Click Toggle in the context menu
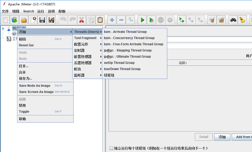Image resolution: width=252 pixels, height=152 pixels. click(45, 112)
